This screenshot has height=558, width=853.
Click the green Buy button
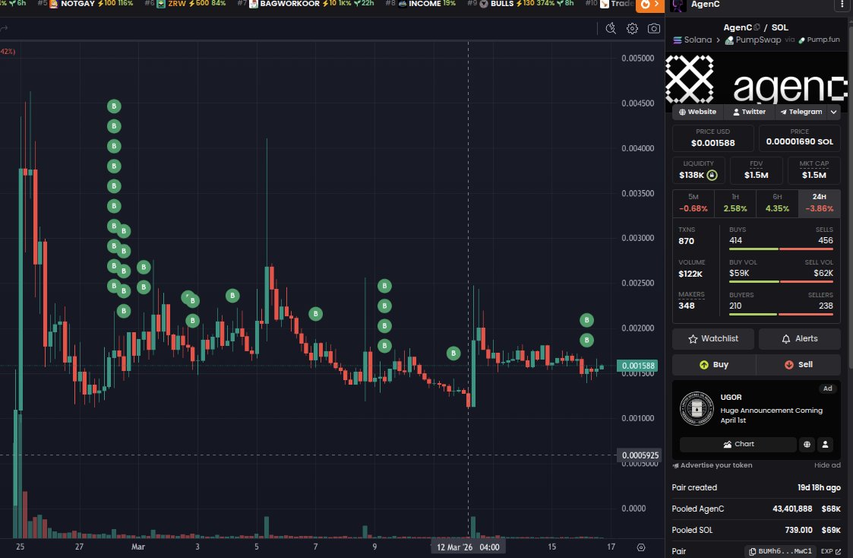[714, 365]
